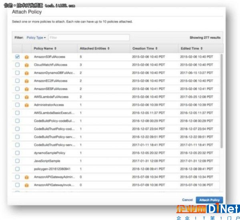Image resolution: width=240 pixels, height=220 pixels.
Task: Click the policy list vertical scrollbar
Action: 221,101
